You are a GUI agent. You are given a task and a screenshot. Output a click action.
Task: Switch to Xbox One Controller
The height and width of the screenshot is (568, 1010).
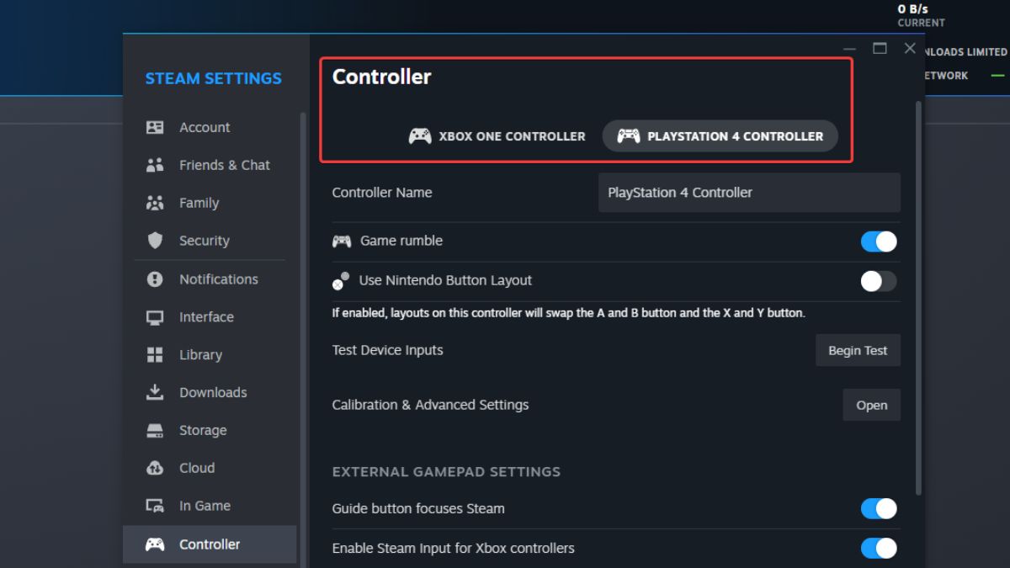point(496,135)
